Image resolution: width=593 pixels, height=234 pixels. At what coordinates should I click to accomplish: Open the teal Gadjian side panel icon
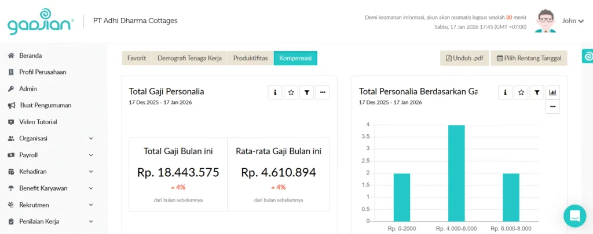pyautogui.click(x=587, y=56)
